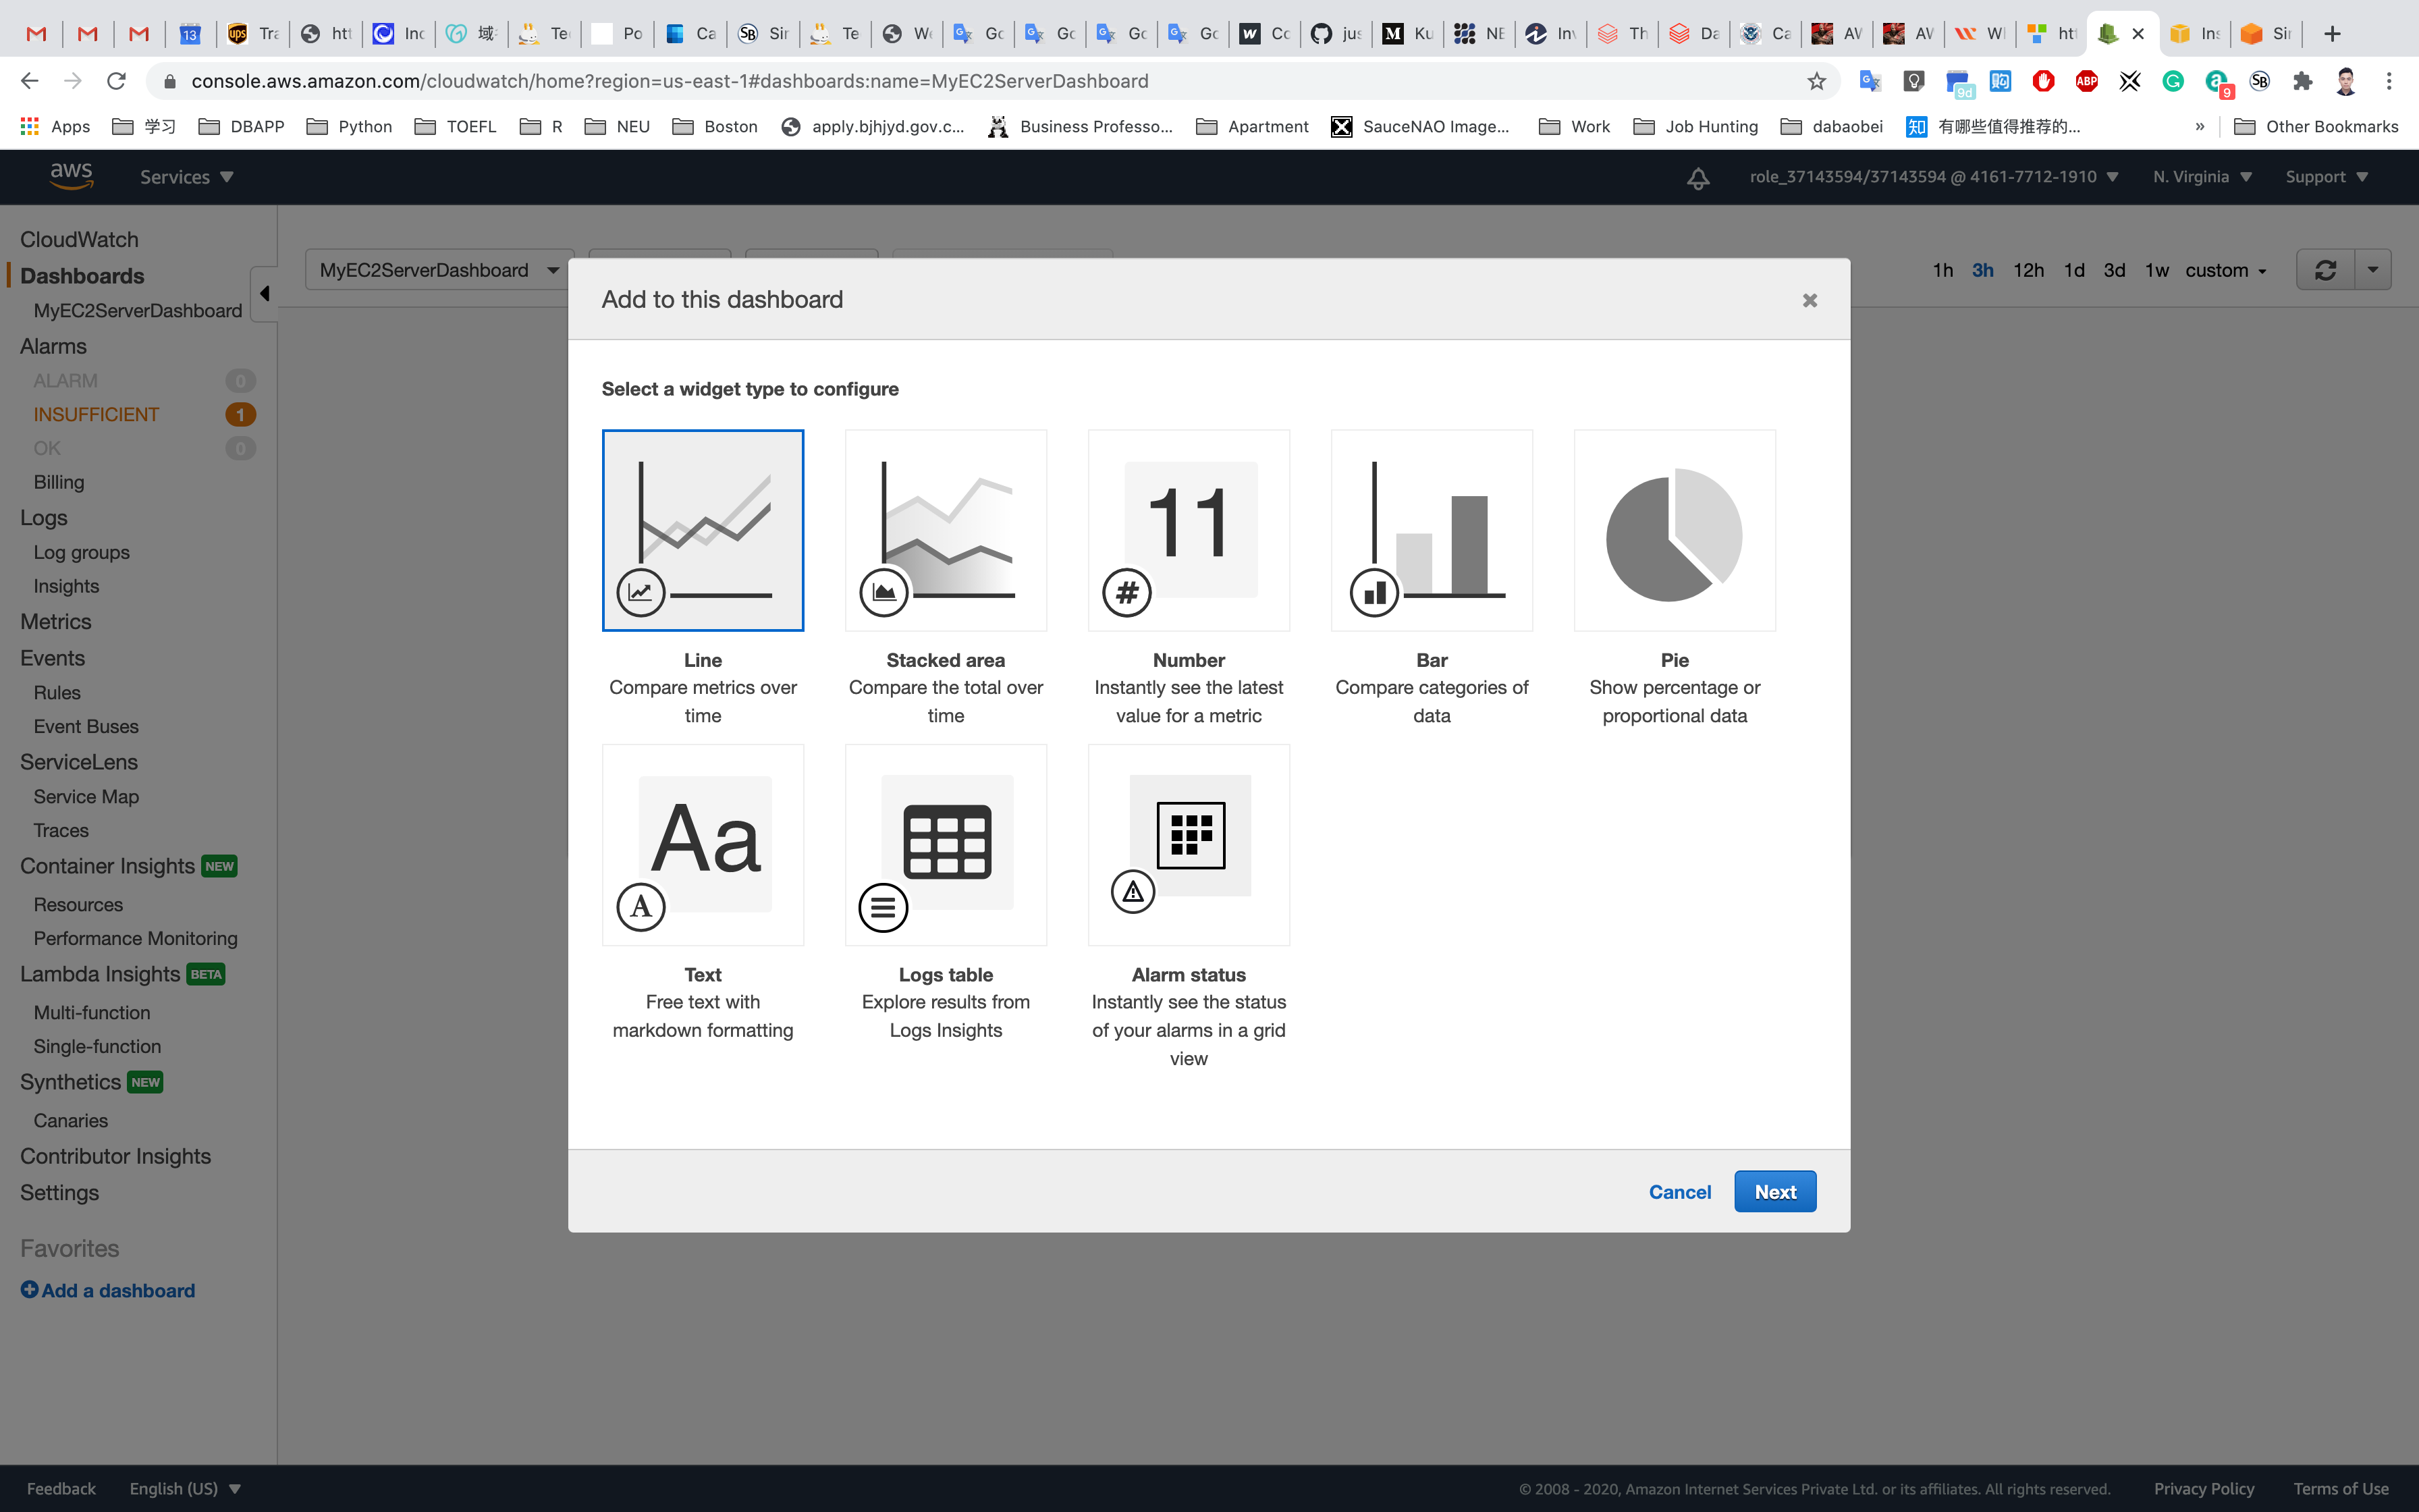
Task: Pick the Number widget type
Action: tap(1189, 531)
